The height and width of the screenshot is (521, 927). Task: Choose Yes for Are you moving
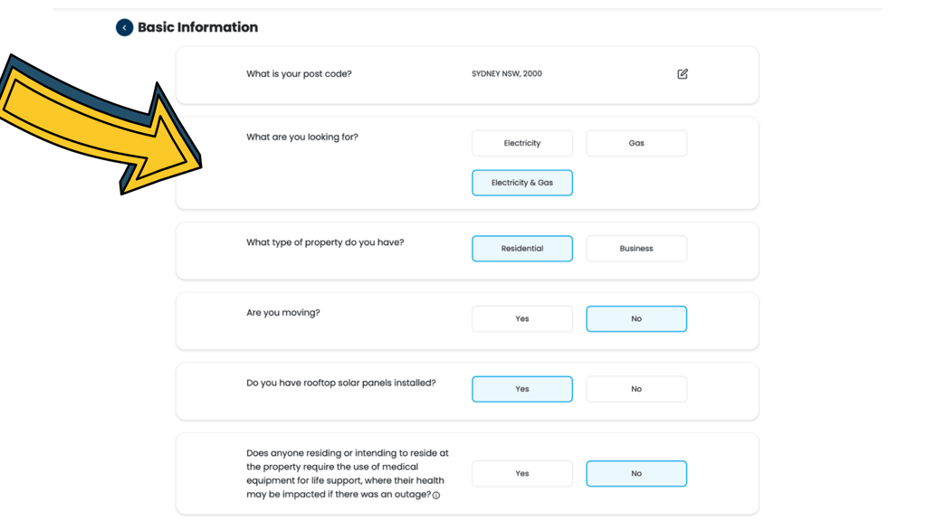tap(522, 319)
